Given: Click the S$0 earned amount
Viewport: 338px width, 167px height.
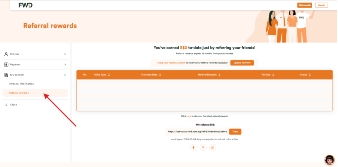Looking at the screenshot, I should pyautogui.click(x=183, y=48).
